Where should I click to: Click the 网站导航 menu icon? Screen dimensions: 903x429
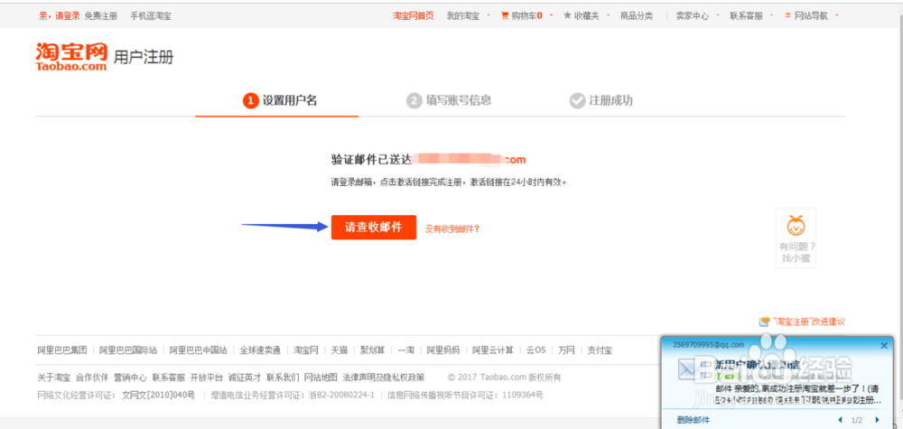coord(787,15)
